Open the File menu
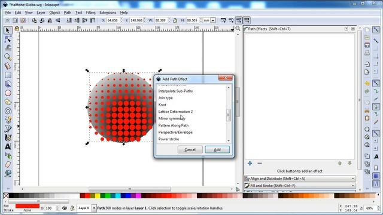 [8, 13]
